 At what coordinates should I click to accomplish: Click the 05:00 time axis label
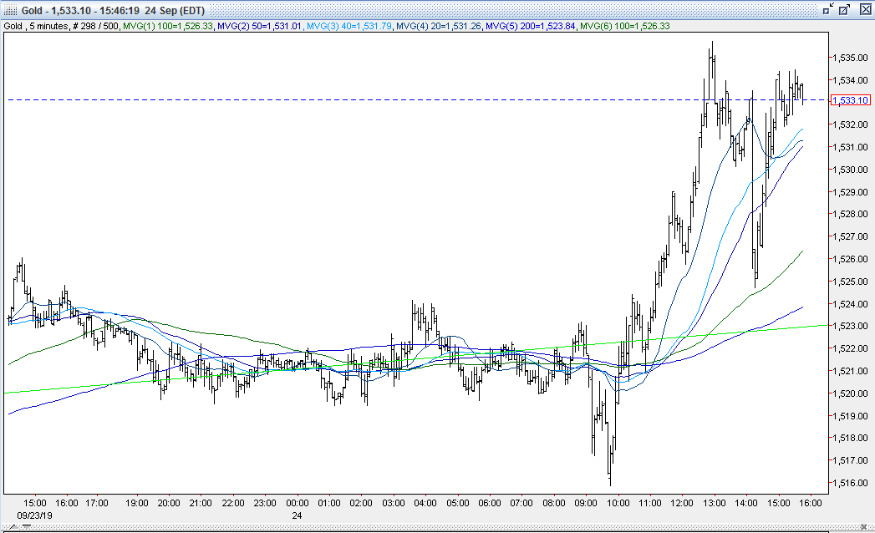(458, 503)
